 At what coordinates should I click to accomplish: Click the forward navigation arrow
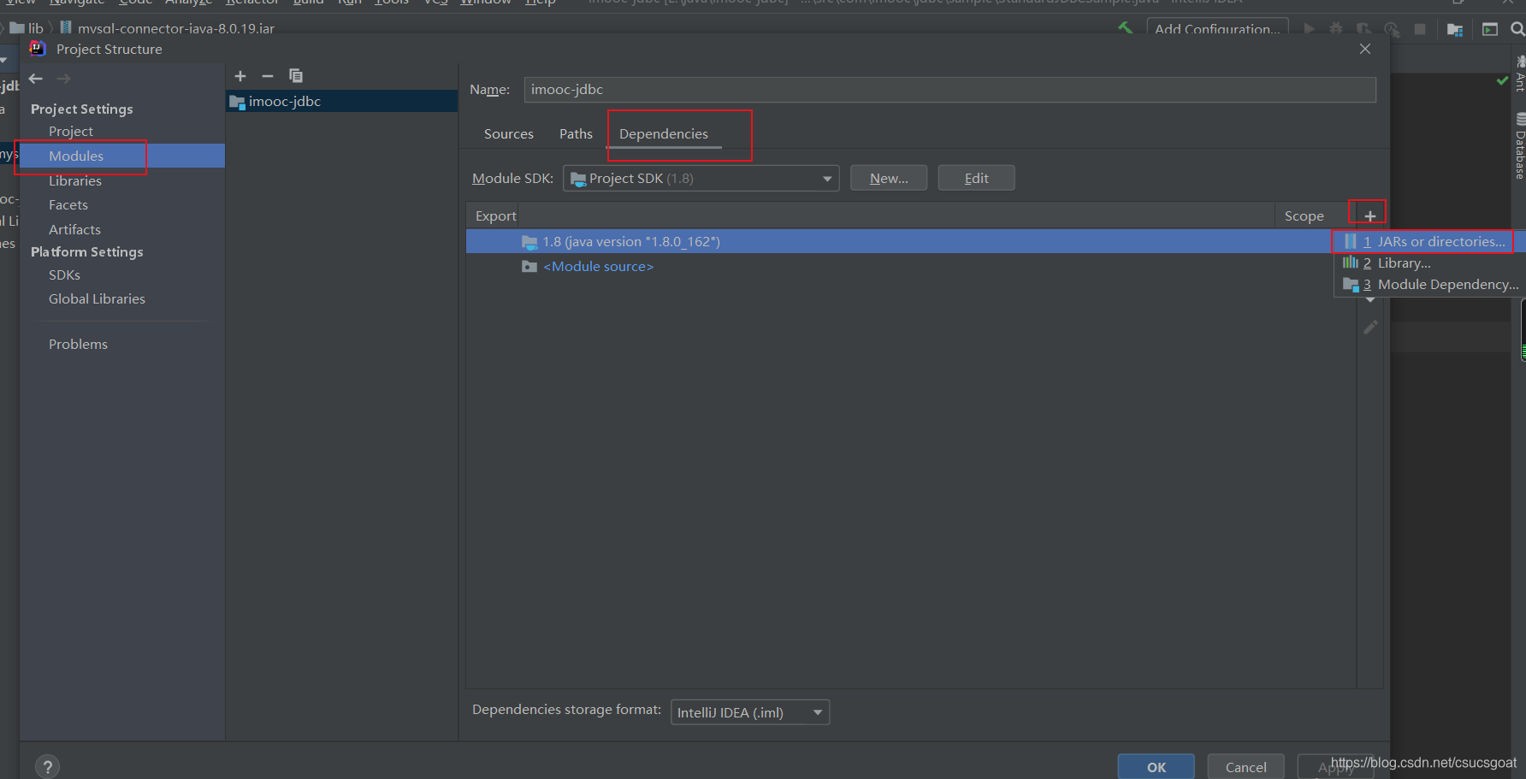tap(63, 79)
